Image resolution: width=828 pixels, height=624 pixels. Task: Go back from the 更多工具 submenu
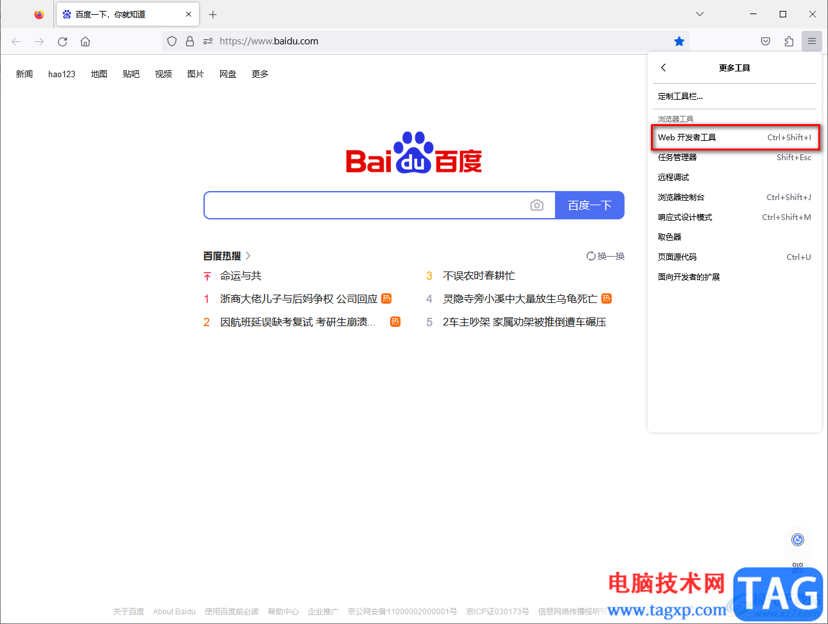click(663, 68)
